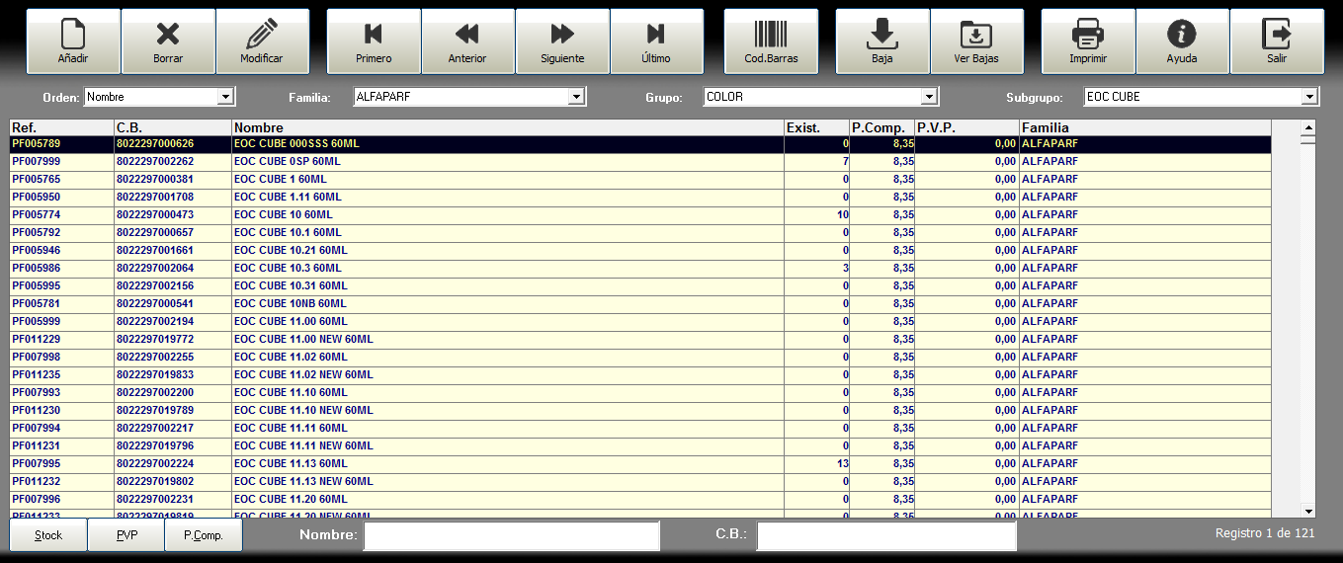Click the Nombre column header
This screenshot has height=563, width=1343.
click(508, 127)
